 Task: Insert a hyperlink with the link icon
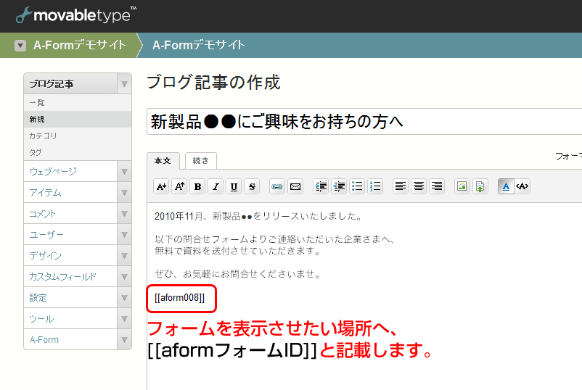pyautogui.click(x=277, y=186)
